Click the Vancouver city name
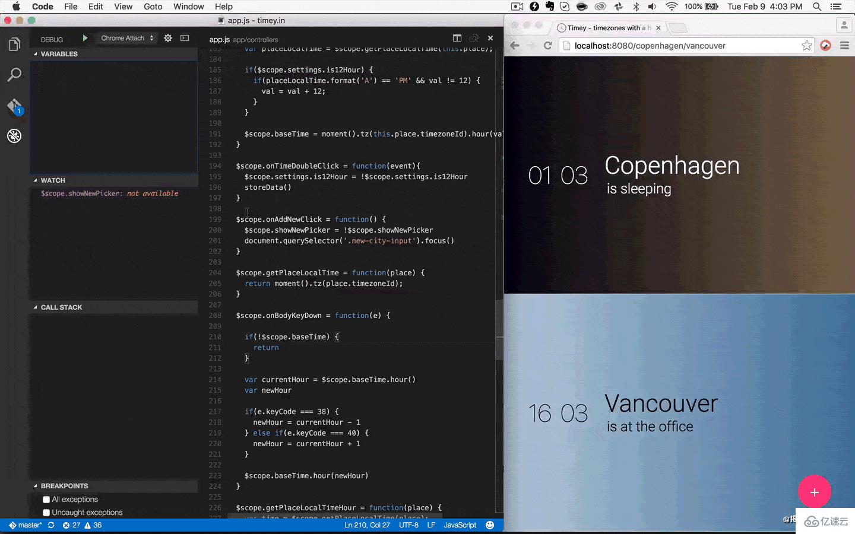 point(661,403)
